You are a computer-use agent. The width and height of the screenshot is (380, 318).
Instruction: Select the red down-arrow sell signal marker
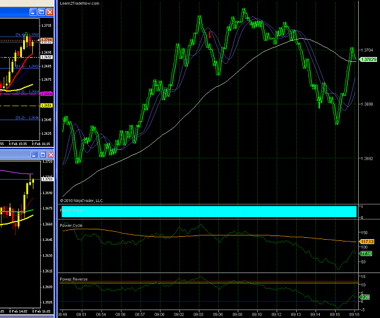(210, 35)
